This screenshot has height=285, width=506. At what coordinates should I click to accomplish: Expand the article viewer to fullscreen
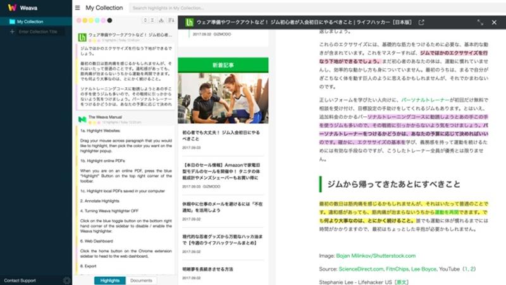(480, 22)
